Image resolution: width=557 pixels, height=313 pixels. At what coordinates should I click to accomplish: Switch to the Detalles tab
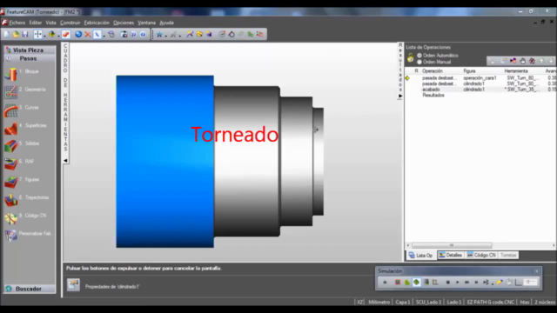[x=450, y=255]
